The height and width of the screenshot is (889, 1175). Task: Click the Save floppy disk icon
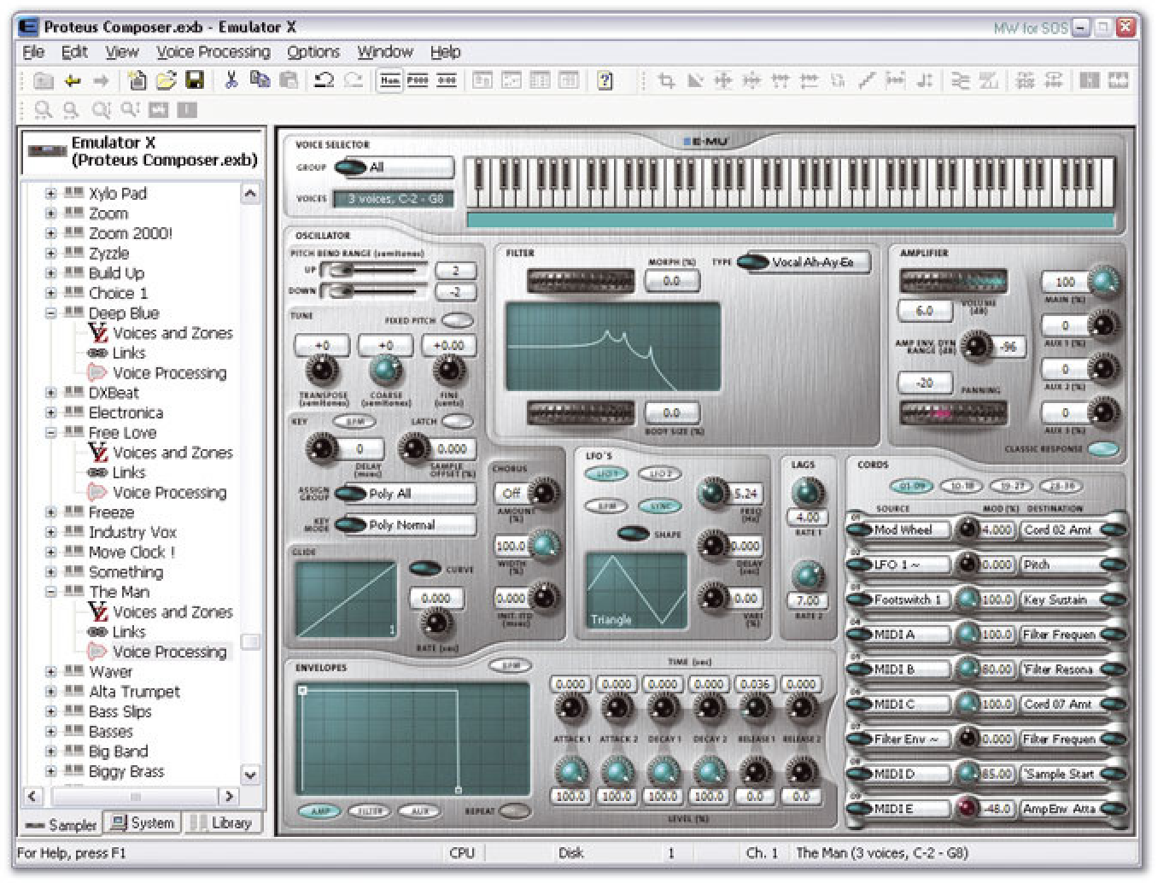(x=195, y=80)
